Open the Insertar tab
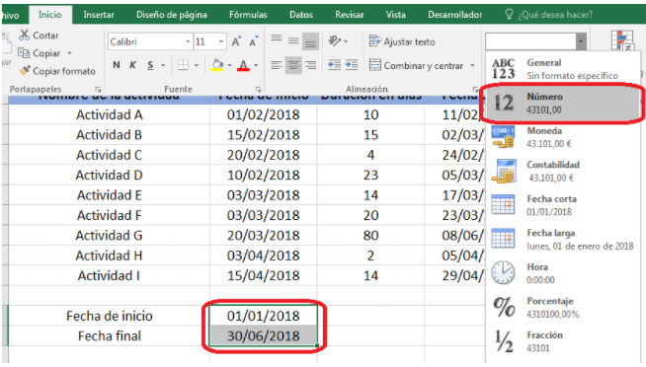This screenshot has width=646, height=367. [x=99, y=15]
